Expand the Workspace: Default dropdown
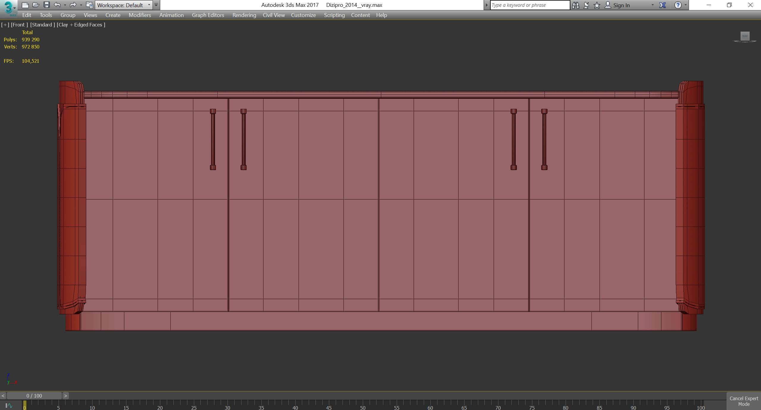 coord(149,5)
